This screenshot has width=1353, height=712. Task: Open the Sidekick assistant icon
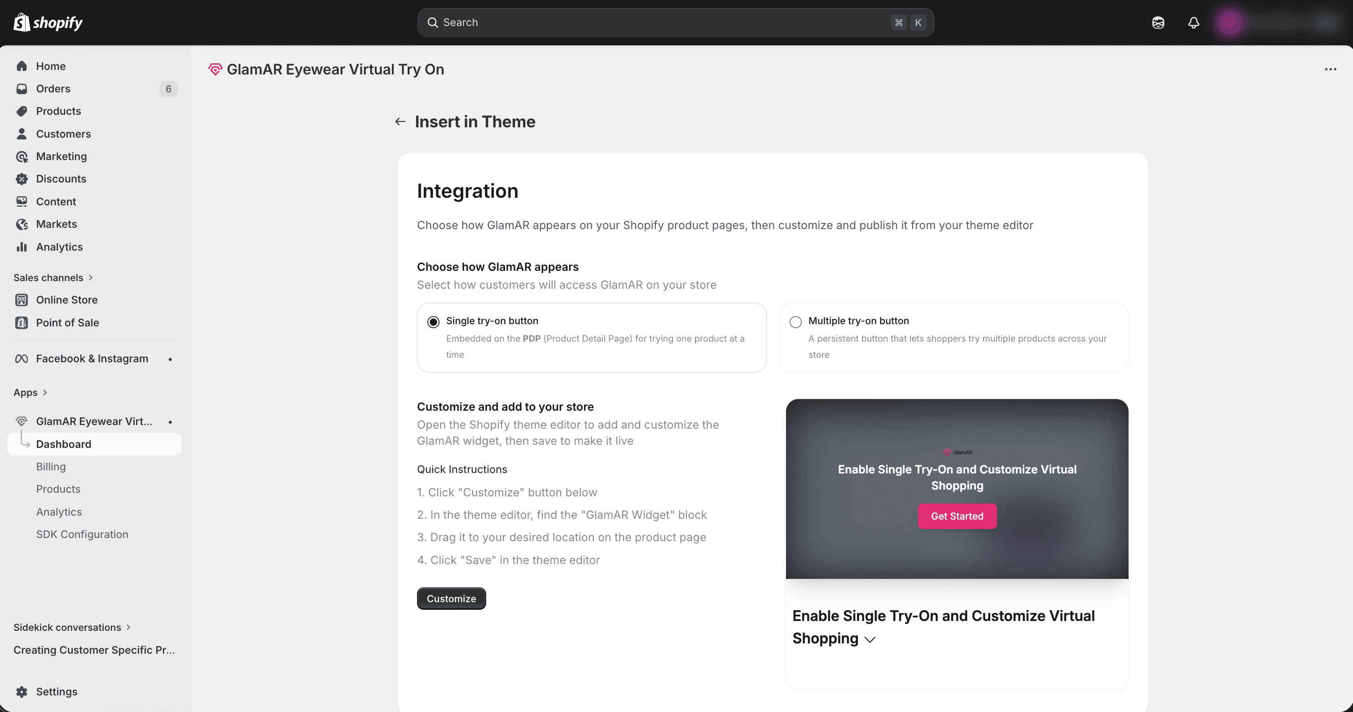tap(1158, 22)
